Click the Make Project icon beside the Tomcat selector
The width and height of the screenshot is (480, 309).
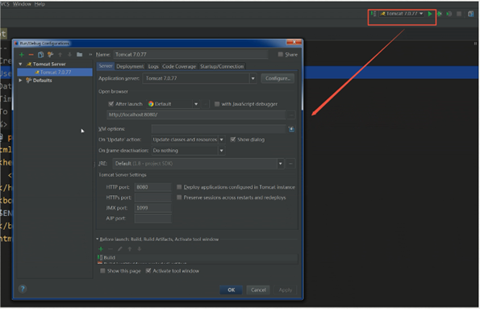tap(374, 14)
